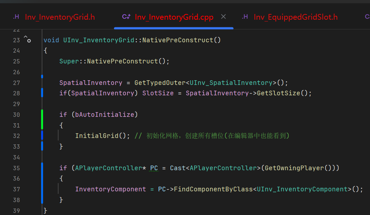
Task: Click the green change marker at line 30
Action: 42,120
